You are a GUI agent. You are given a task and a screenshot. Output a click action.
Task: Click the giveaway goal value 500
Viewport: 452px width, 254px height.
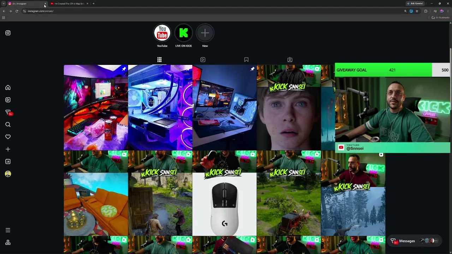tap(445, 70)
